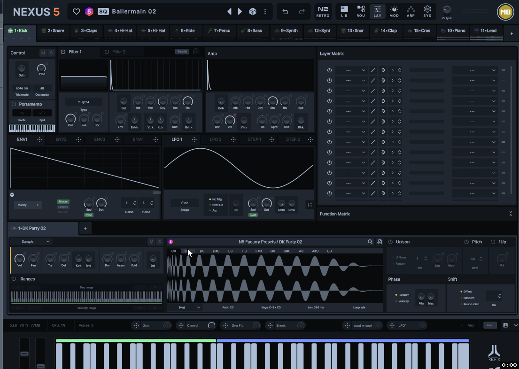Select D#0 key in sample map
This screenshot has height=369, width=519.
[216, 251]
